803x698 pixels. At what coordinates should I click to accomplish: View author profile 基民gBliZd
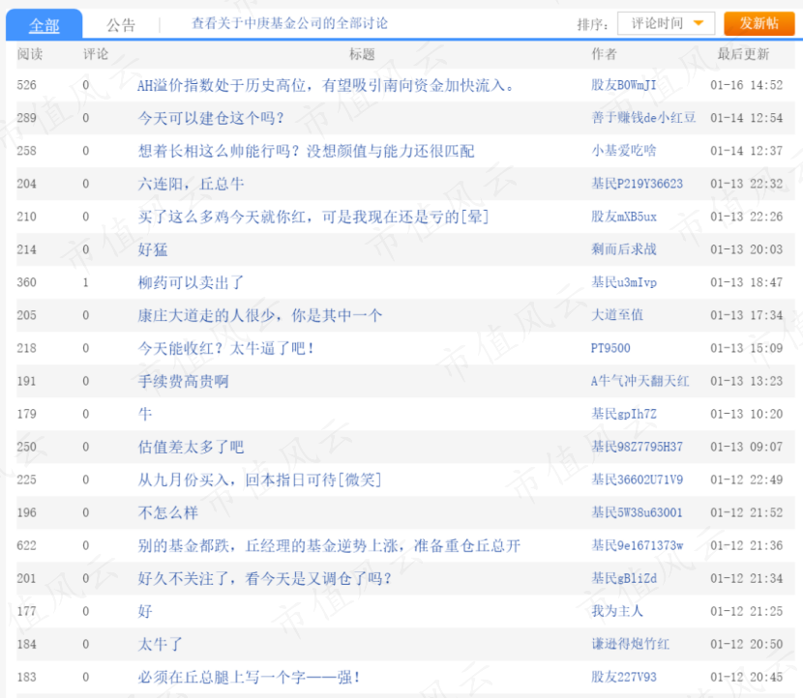click(x=624, y=578)
